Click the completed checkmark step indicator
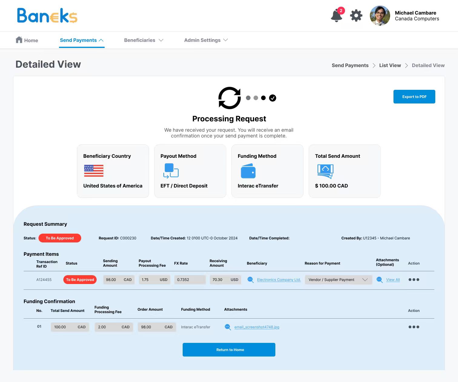Screen dimensions: 458x382 click(x=272, y=98)
